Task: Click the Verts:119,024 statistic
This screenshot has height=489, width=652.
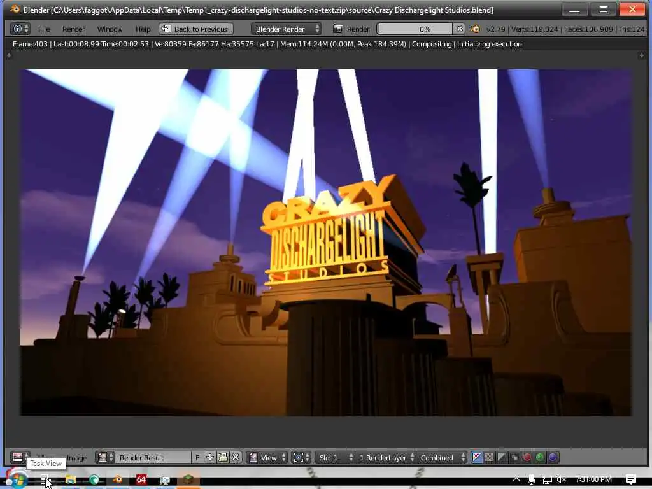Action: (534, 29)
